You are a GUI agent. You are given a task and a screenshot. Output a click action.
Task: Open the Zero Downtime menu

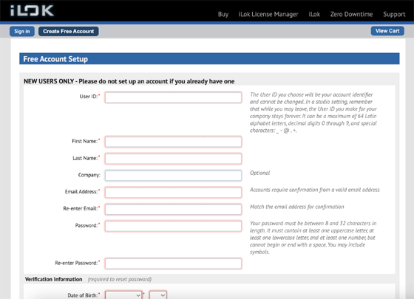351,14
